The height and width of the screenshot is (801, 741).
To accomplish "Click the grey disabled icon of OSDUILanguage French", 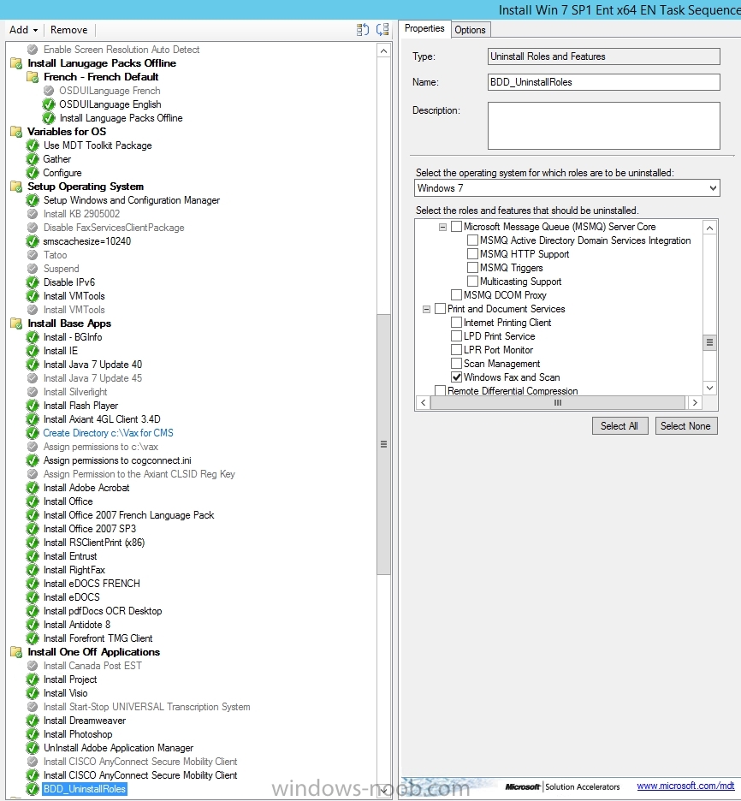I will [49, 91].
